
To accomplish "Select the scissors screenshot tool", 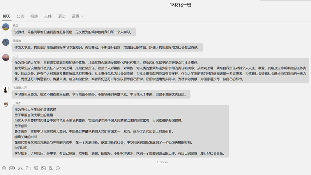I will (20, 168).
